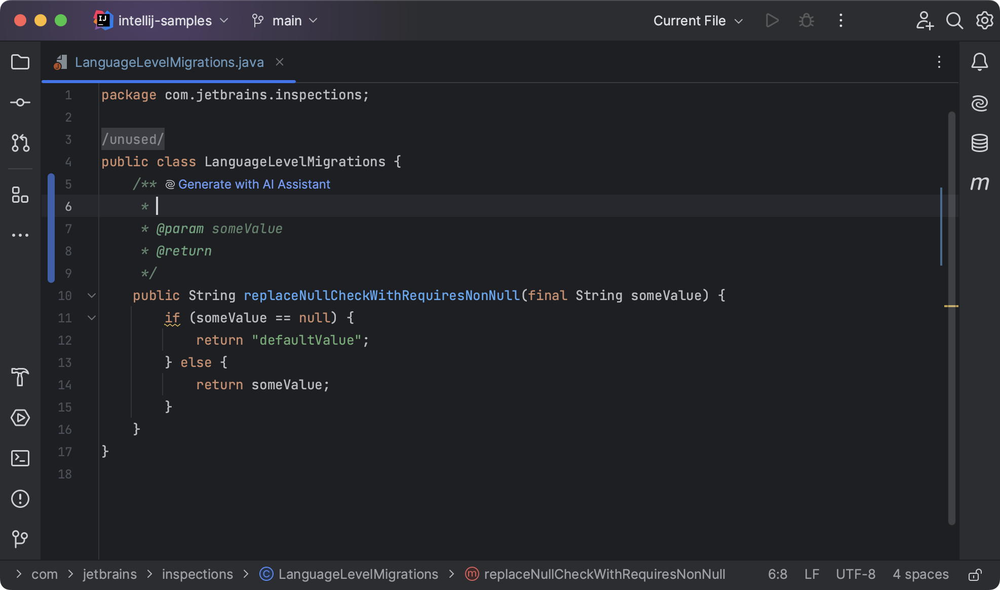Viewport: 1000px width, 590px height.
Task: Select the LanguageLevelMigrations.java tab
Action: point(169,62)
